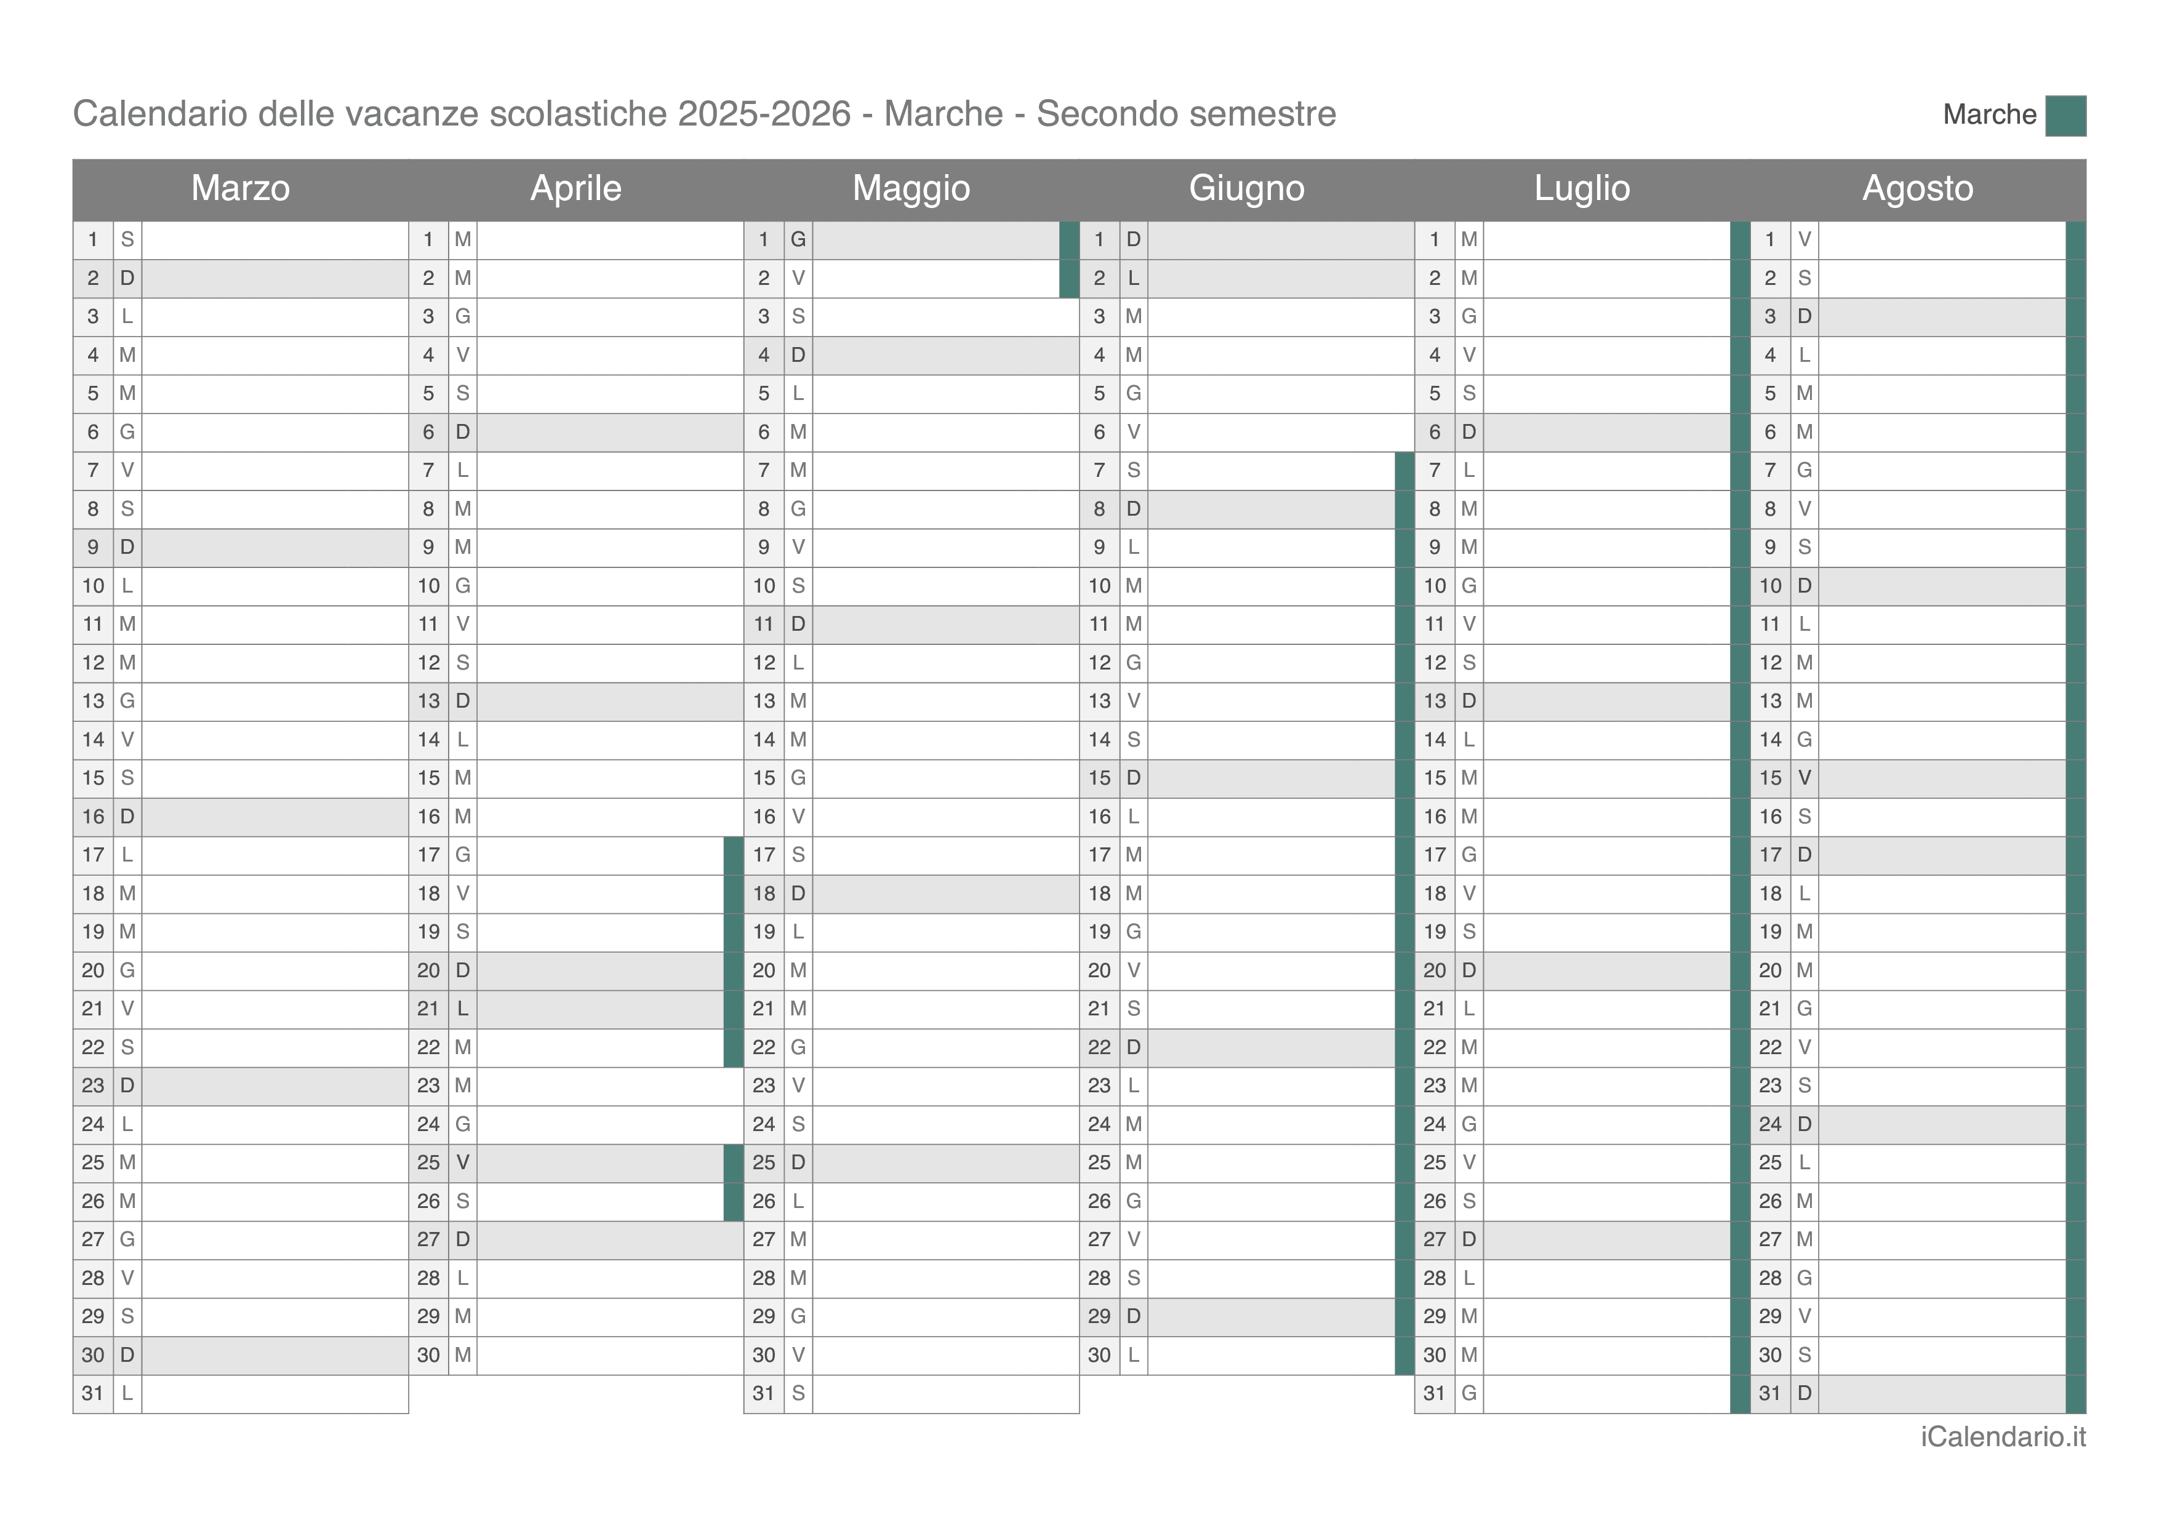
Task: Click date number 17 in the Aprile column
Action: click(429, 855)
